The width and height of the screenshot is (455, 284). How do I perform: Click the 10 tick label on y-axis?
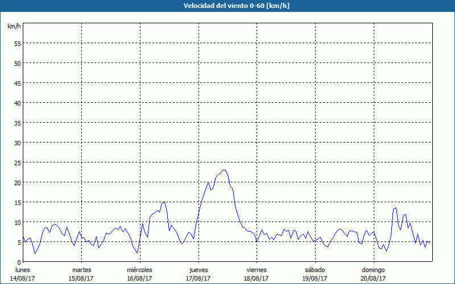click(17, 222)
